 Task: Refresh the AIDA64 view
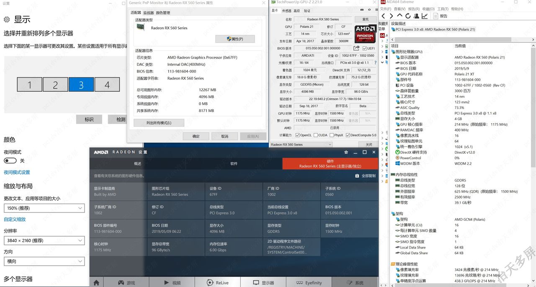[x=408, y=16]
